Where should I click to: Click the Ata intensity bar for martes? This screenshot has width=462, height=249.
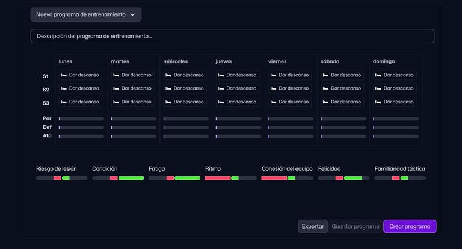pos(134,137)
